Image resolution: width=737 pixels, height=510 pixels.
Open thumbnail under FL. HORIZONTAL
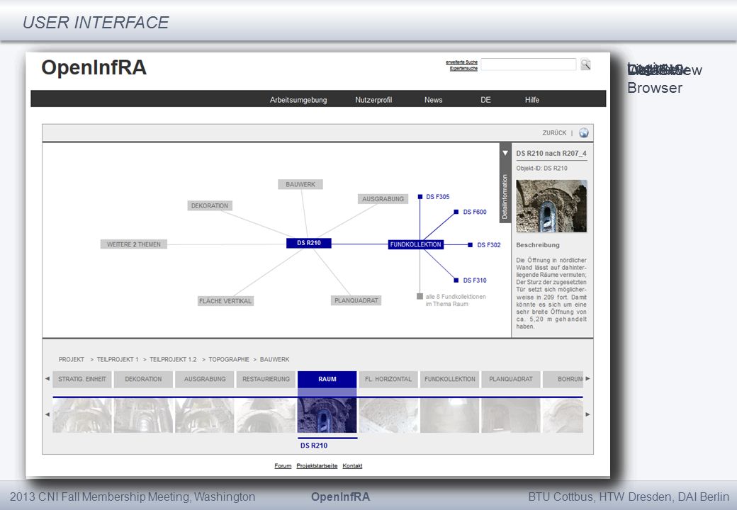[x=388, y=416]
